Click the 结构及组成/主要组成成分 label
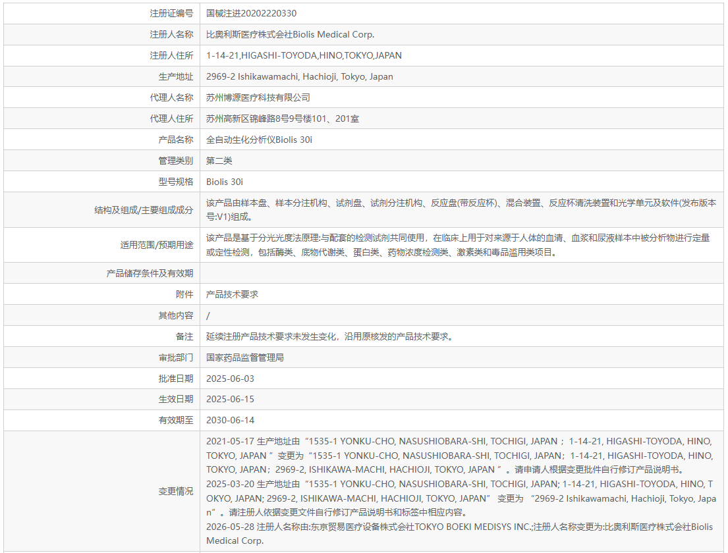This screenshot has width=728, height=553. tap(144, 210)
